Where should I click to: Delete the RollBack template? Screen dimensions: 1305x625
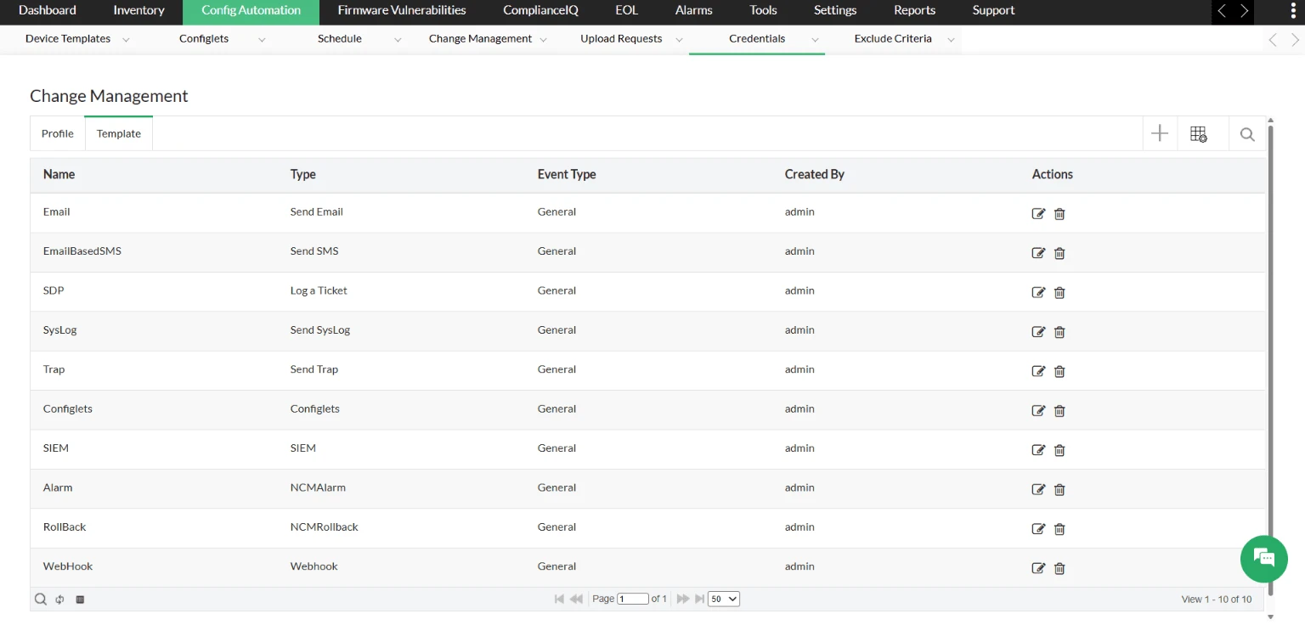tap(1059, 529)
